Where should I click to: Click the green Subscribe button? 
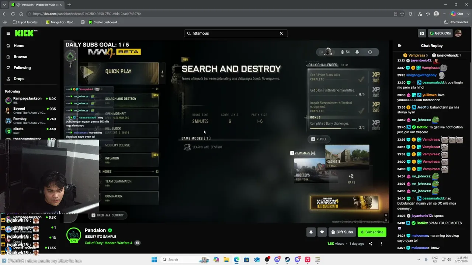372,232
